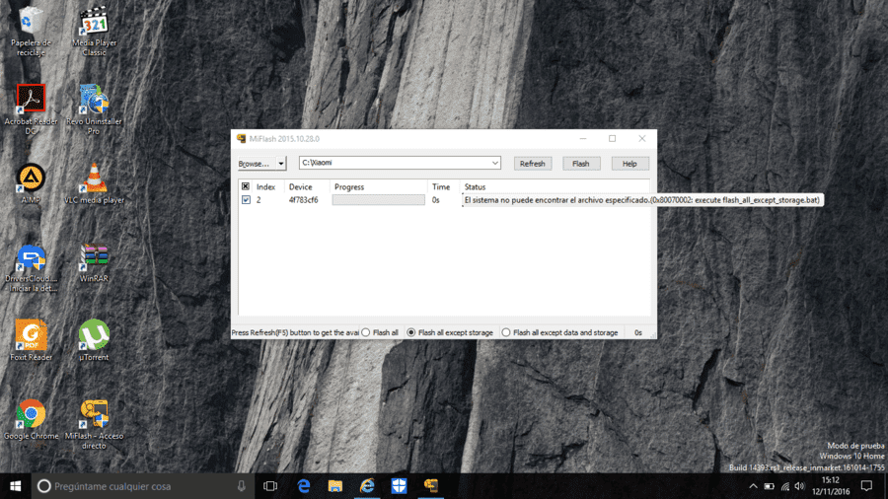Uncheck device 4f783cf6 row checkbox
Screen dimensions: 888x499
(246, 200)
